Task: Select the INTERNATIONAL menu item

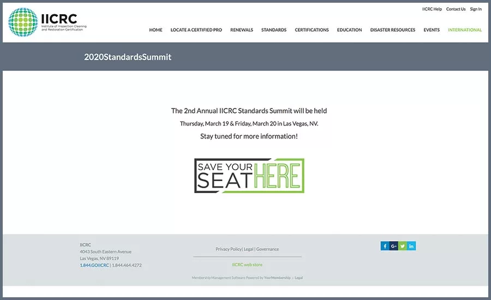Action: (465, 30)
